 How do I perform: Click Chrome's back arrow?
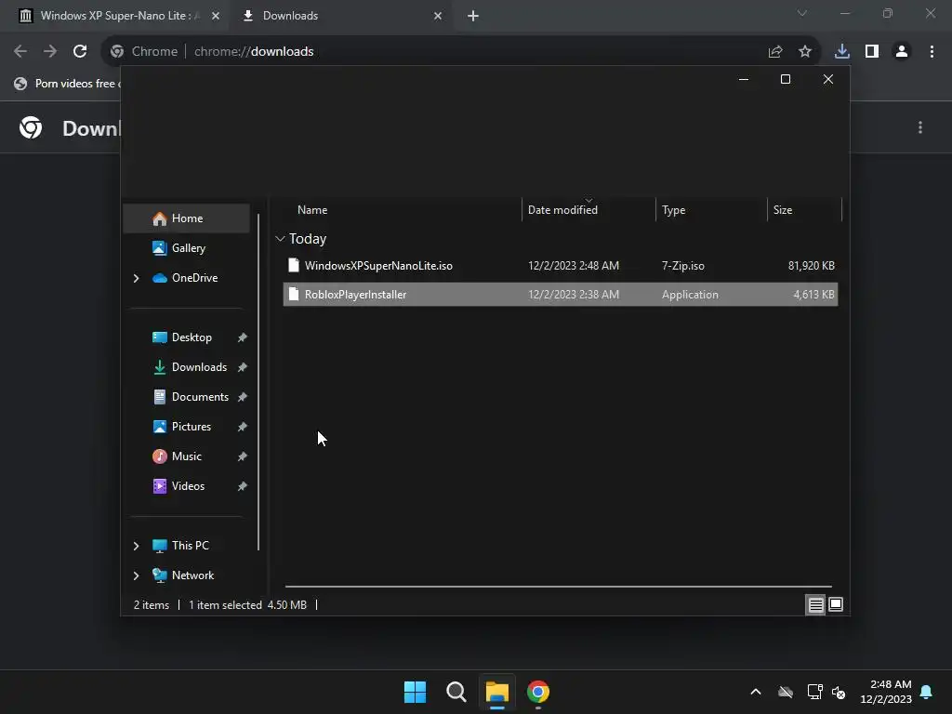tap(20, 52)
